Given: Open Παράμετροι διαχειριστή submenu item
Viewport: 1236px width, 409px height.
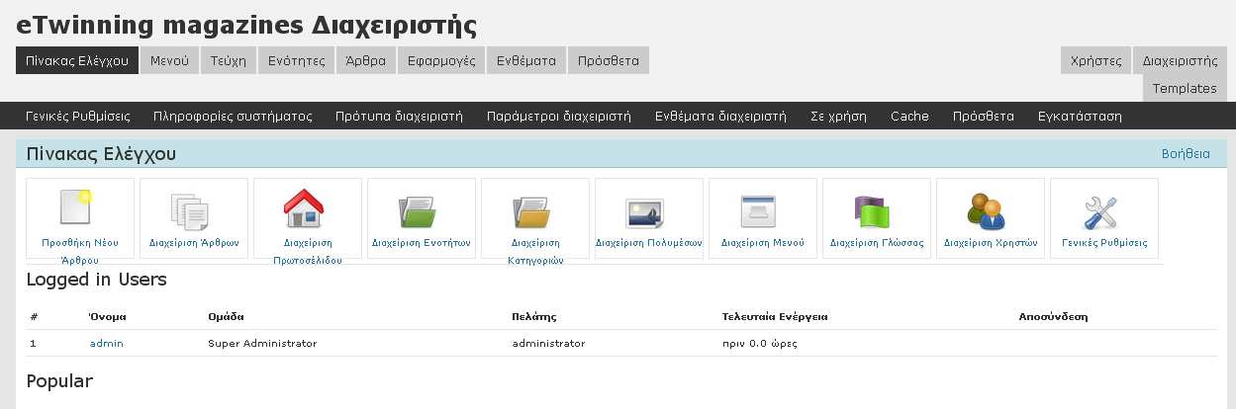Looking at the screenshot, I should click(559, 116).
